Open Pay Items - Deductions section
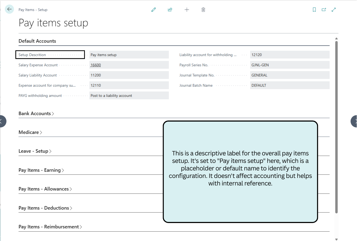The width and height of the screenshot is (357, 241). pyautogui.click(x=45, y=208)
